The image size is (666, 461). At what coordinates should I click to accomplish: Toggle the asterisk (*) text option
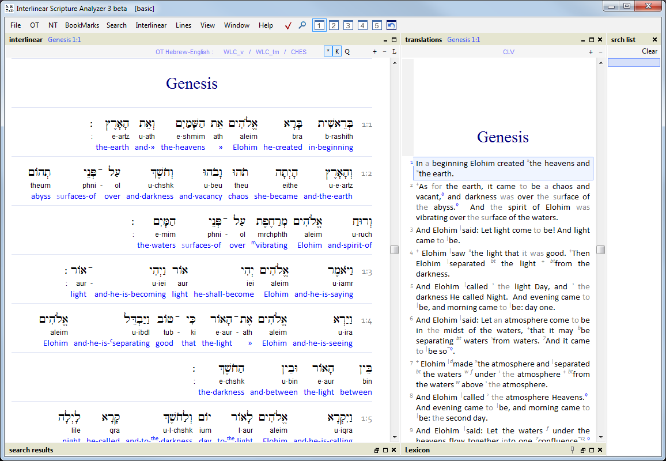328,51
